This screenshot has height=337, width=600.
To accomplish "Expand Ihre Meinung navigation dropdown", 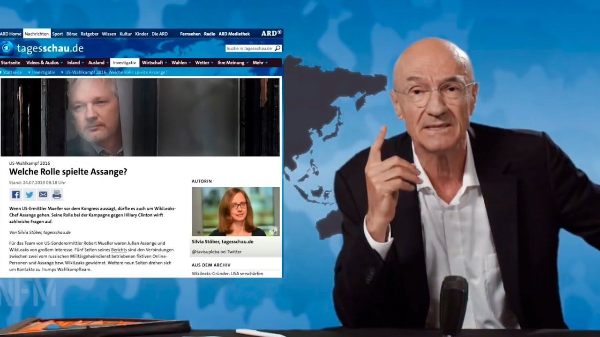I will point(232,63).
